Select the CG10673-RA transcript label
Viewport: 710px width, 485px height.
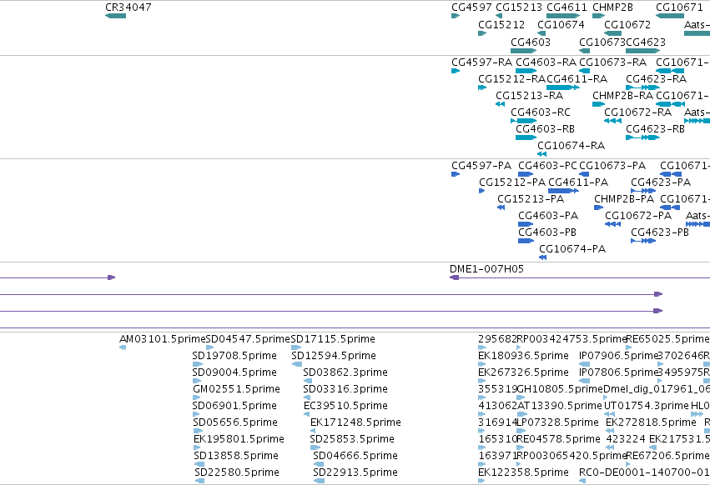coord(612,62)
